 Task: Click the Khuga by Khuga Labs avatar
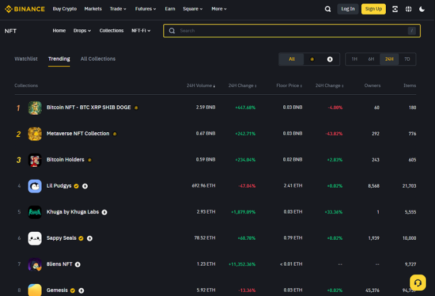coord(35,212)
